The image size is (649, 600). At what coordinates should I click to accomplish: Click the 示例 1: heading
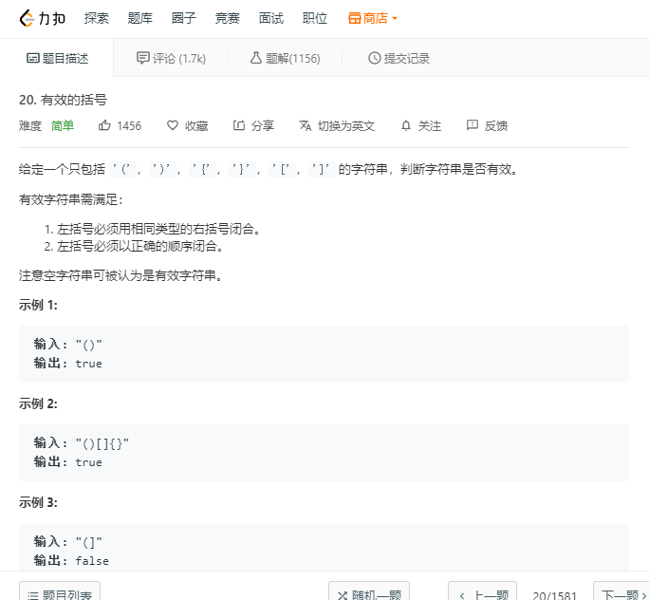[38, 305]
